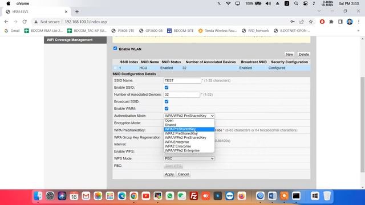This screenshot has height=205, width=365.
Task: Launch FileZilla from the dock
Action: tap(194, 196)
